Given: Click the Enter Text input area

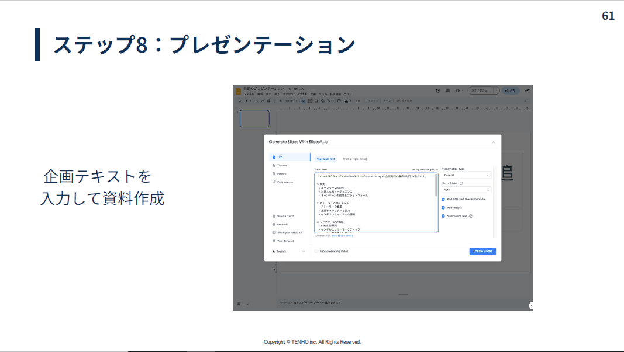Looking at the screenshot, I should (376, 203).
